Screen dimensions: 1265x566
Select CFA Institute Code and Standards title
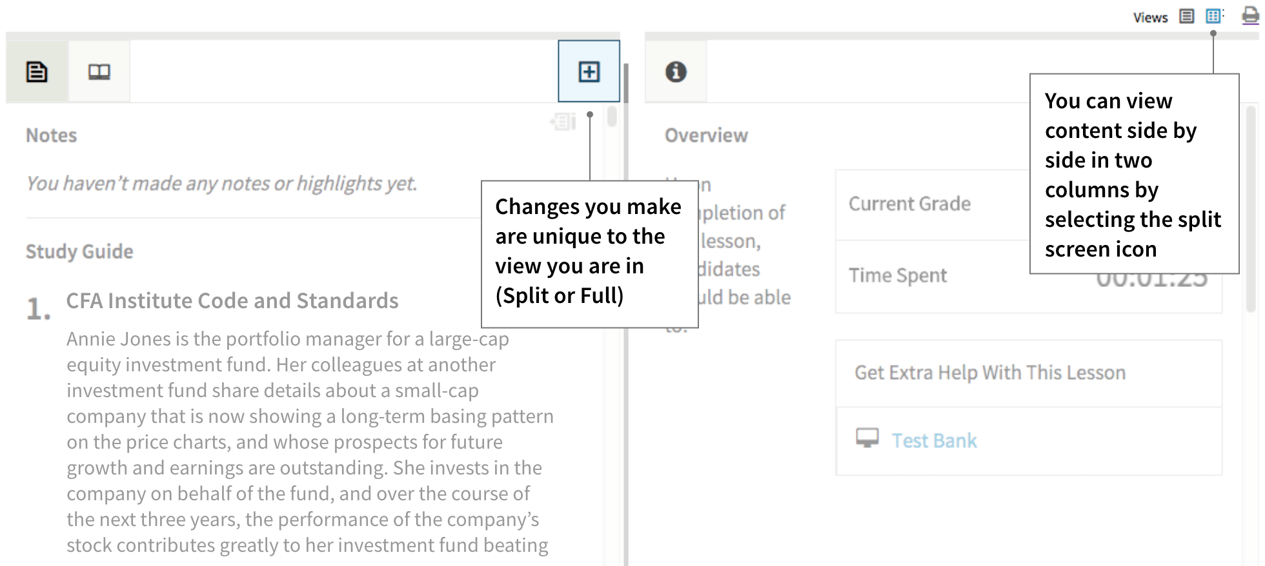232,300
